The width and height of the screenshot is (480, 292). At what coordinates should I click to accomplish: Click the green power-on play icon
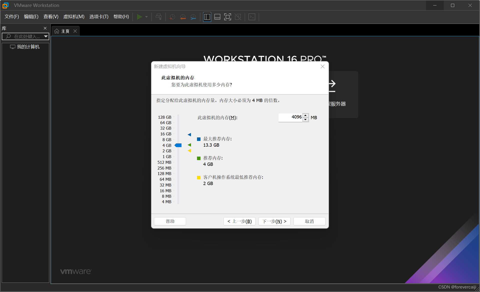[x=139, y=17]
